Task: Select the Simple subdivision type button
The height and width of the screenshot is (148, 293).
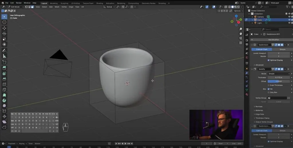Action: click(x=282, y=49)
